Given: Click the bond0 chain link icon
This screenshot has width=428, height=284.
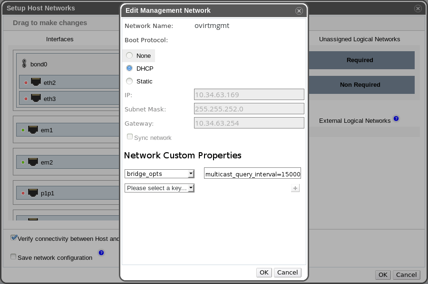Looking at the screenshot, I should click(x=25, y=64).
